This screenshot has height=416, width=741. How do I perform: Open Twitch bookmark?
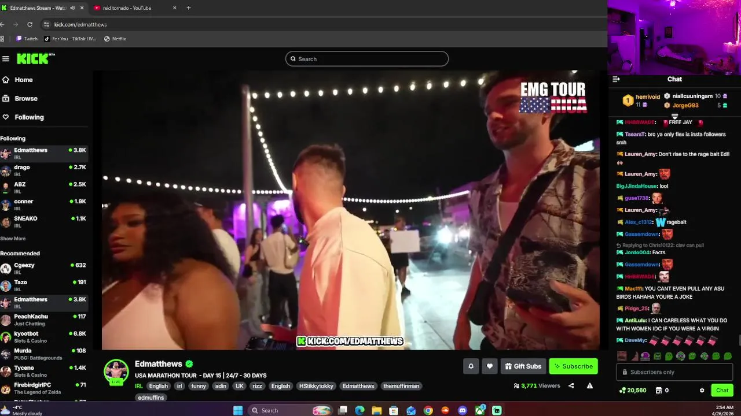[x=27, y=39]
